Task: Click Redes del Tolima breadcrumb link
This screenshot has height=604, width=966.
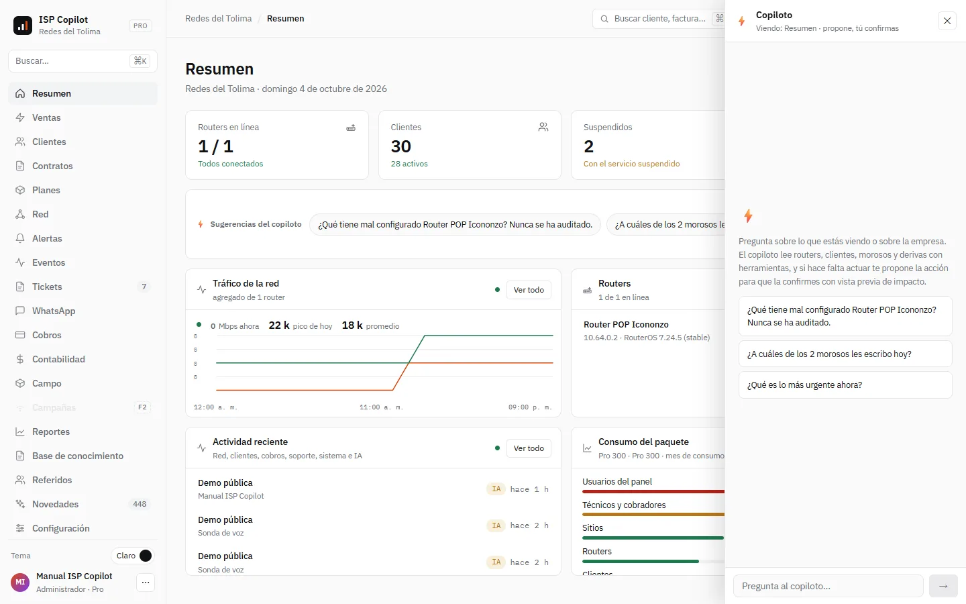Action: [x=218, y=18]
